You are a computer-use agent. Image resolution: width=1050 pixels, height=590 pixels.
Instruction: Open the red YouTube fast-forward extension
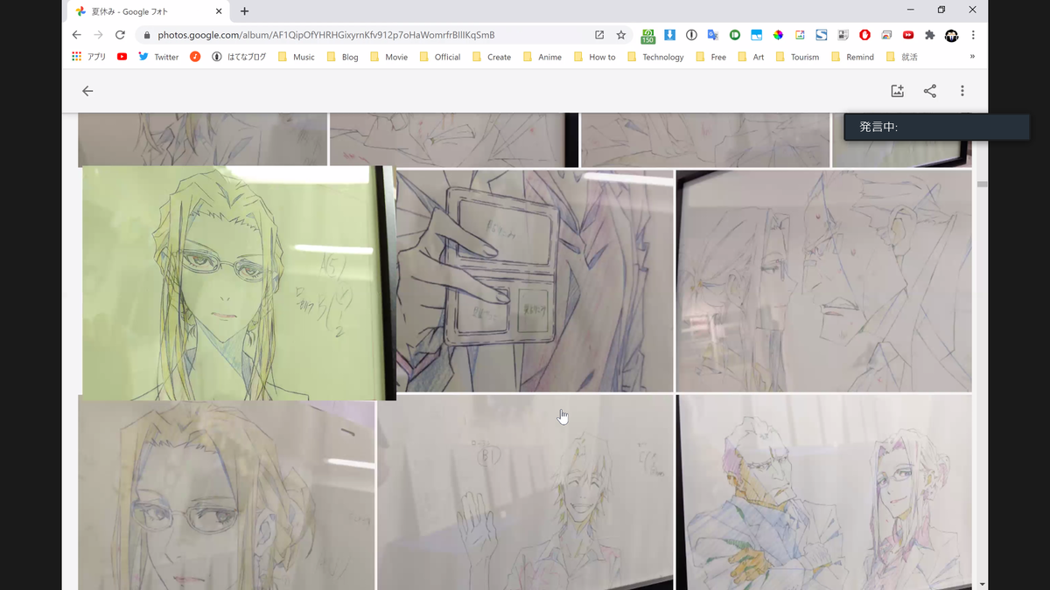(x=908, y=35)
